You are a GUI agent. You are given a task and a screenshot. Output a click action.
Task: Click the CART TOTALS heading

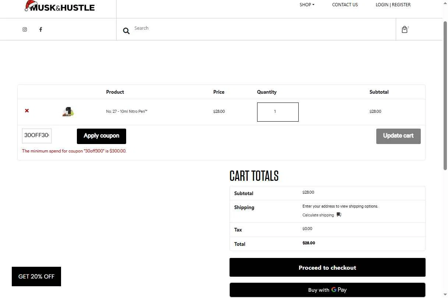(254, 176)
